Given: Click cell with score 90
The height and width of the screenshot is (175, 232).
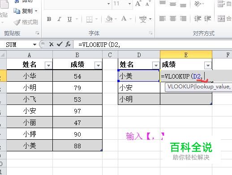Looking at the screenshot, I should tap(77, 134).
